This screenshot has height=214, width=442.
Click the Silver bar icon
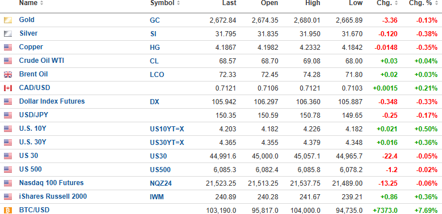8,34
